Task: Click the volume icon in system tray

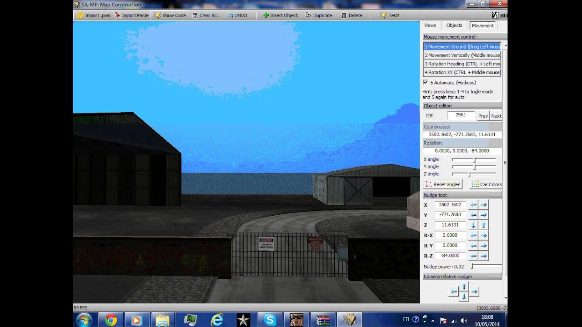Action: coord(463,320)
